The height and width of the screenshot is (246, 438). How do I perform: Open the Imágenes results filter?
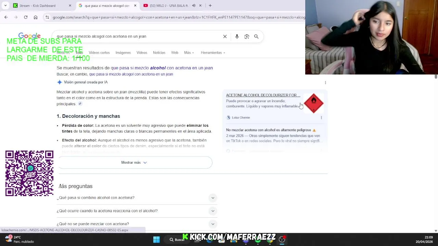[x=123, y=53]
